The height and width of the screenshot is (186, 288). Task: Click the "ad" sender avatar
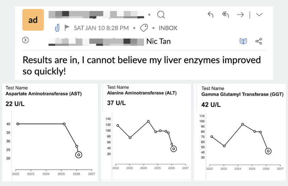[x=33, y=20]
